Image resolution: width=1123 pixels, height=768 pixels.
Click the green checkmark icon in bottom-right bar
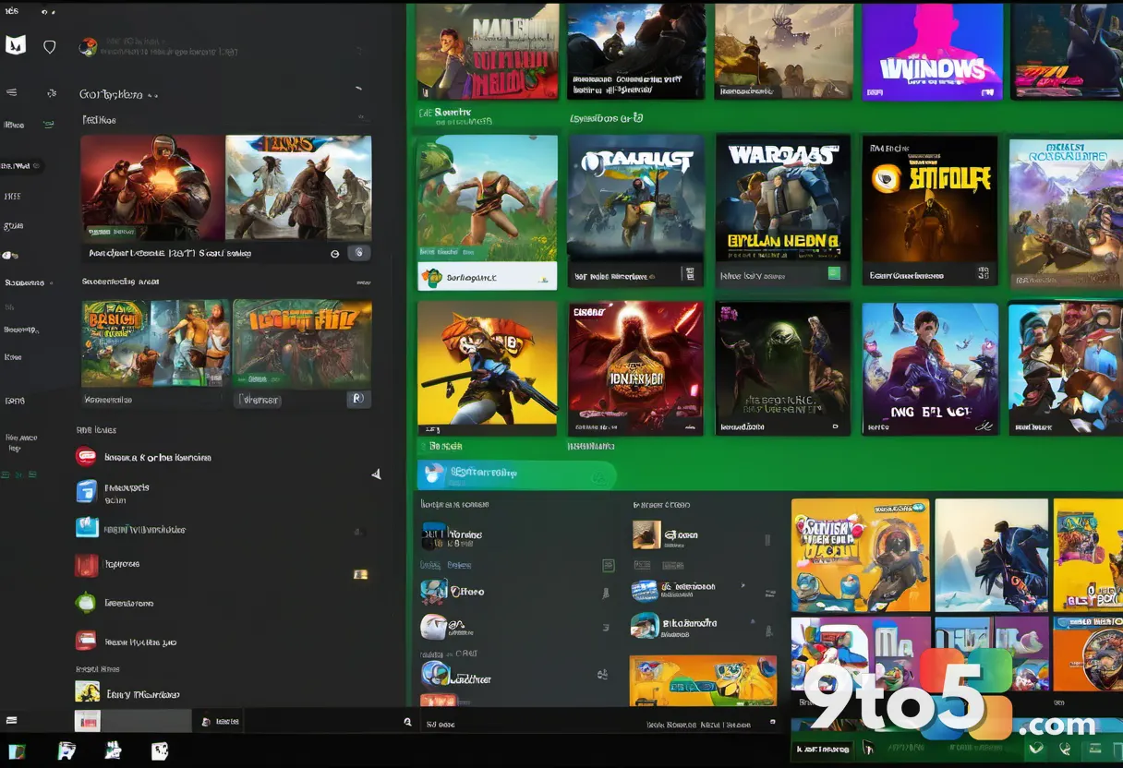tap(1036, 750)
